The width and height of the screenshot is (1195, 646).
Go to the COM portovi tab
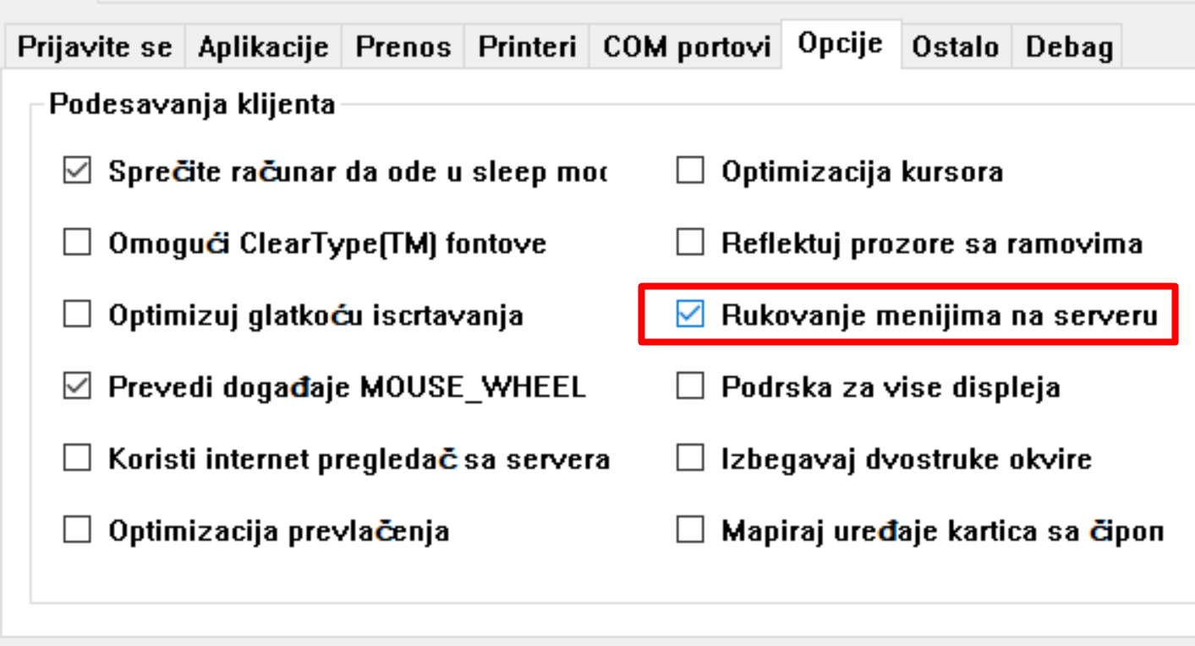(x=687, y=47)
